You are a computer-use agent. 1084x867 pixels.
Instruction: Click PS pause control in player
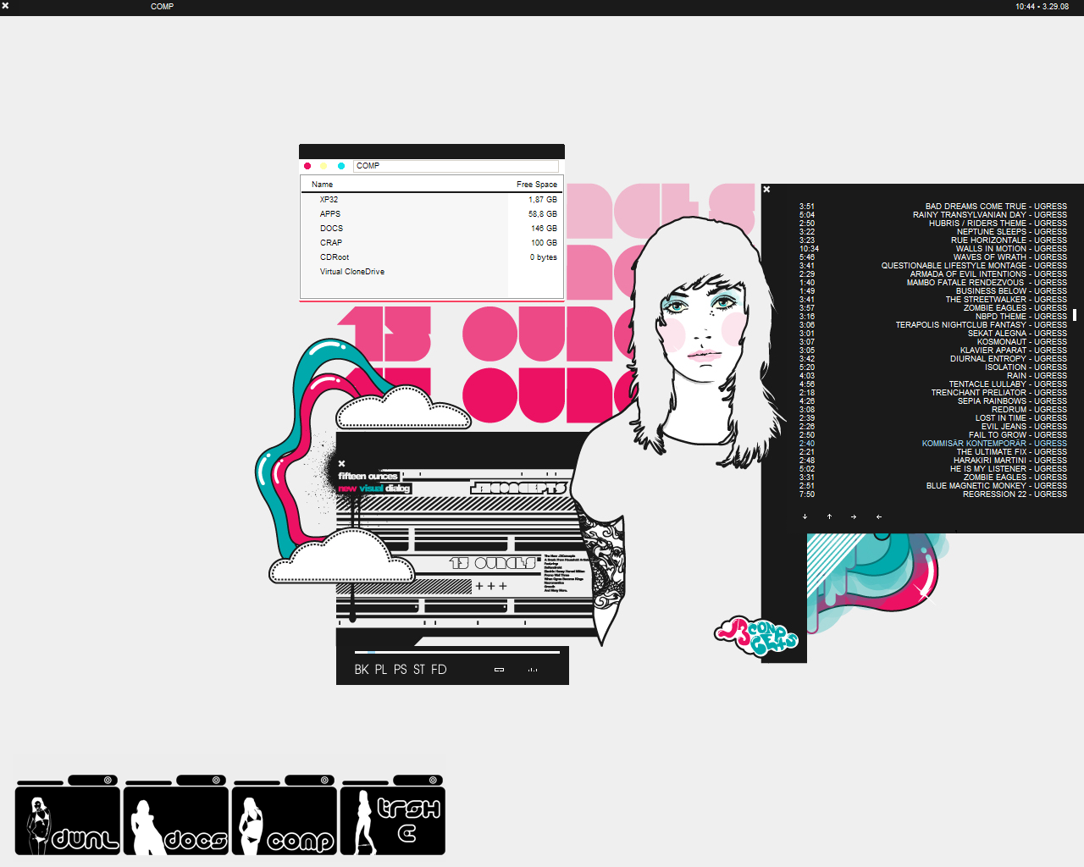[401, 670]
